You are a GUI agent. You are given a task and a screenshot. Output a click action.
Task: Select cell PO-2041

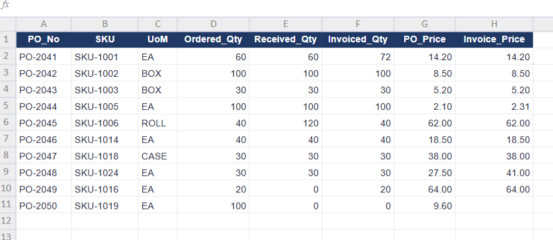[x=44, y=56]
